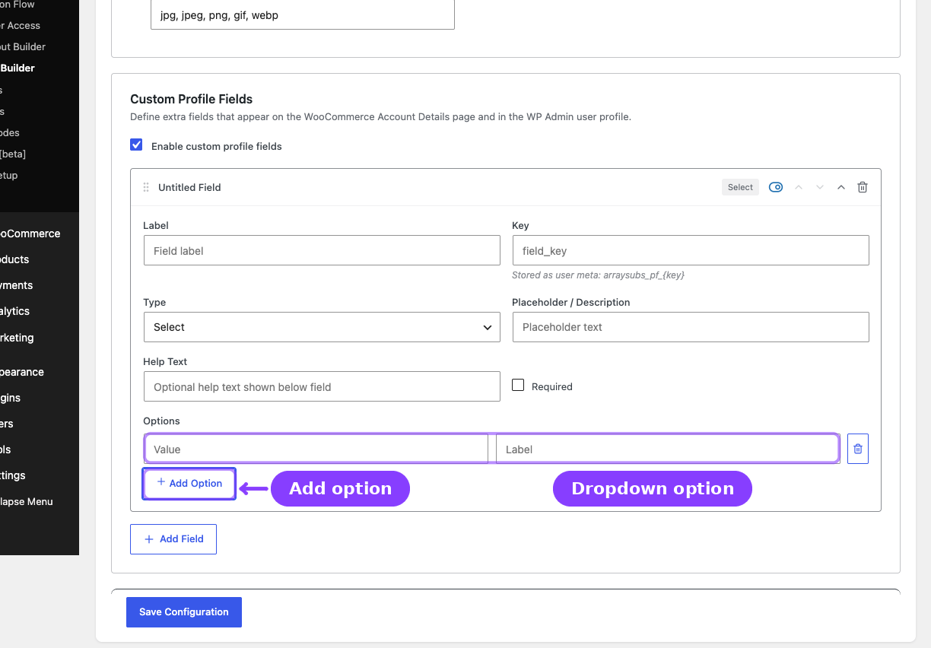The image size is (931, 648).
Task: Open the Access submenu item
Action: coord(21,25)
